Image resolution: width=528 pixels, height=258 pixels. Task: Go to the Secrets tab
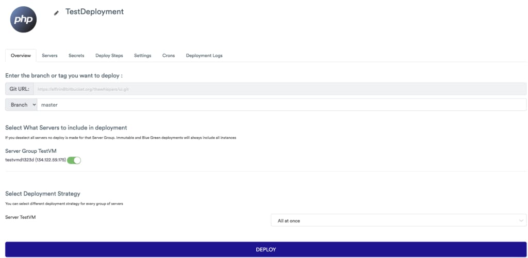[76, 56]
